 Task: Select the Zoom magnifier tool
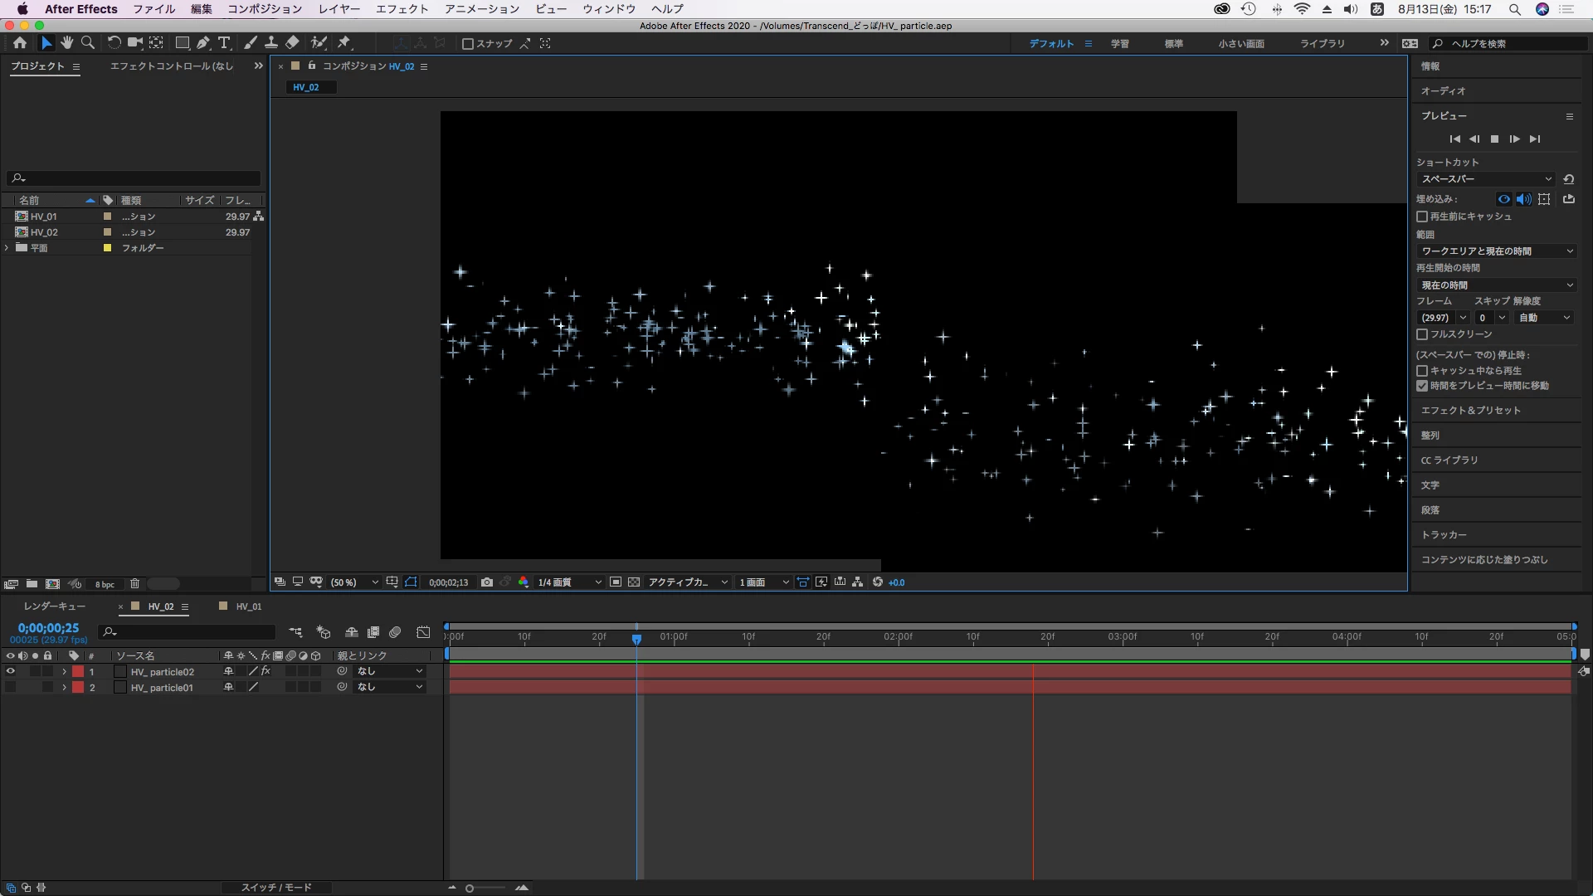click(87, 43)
